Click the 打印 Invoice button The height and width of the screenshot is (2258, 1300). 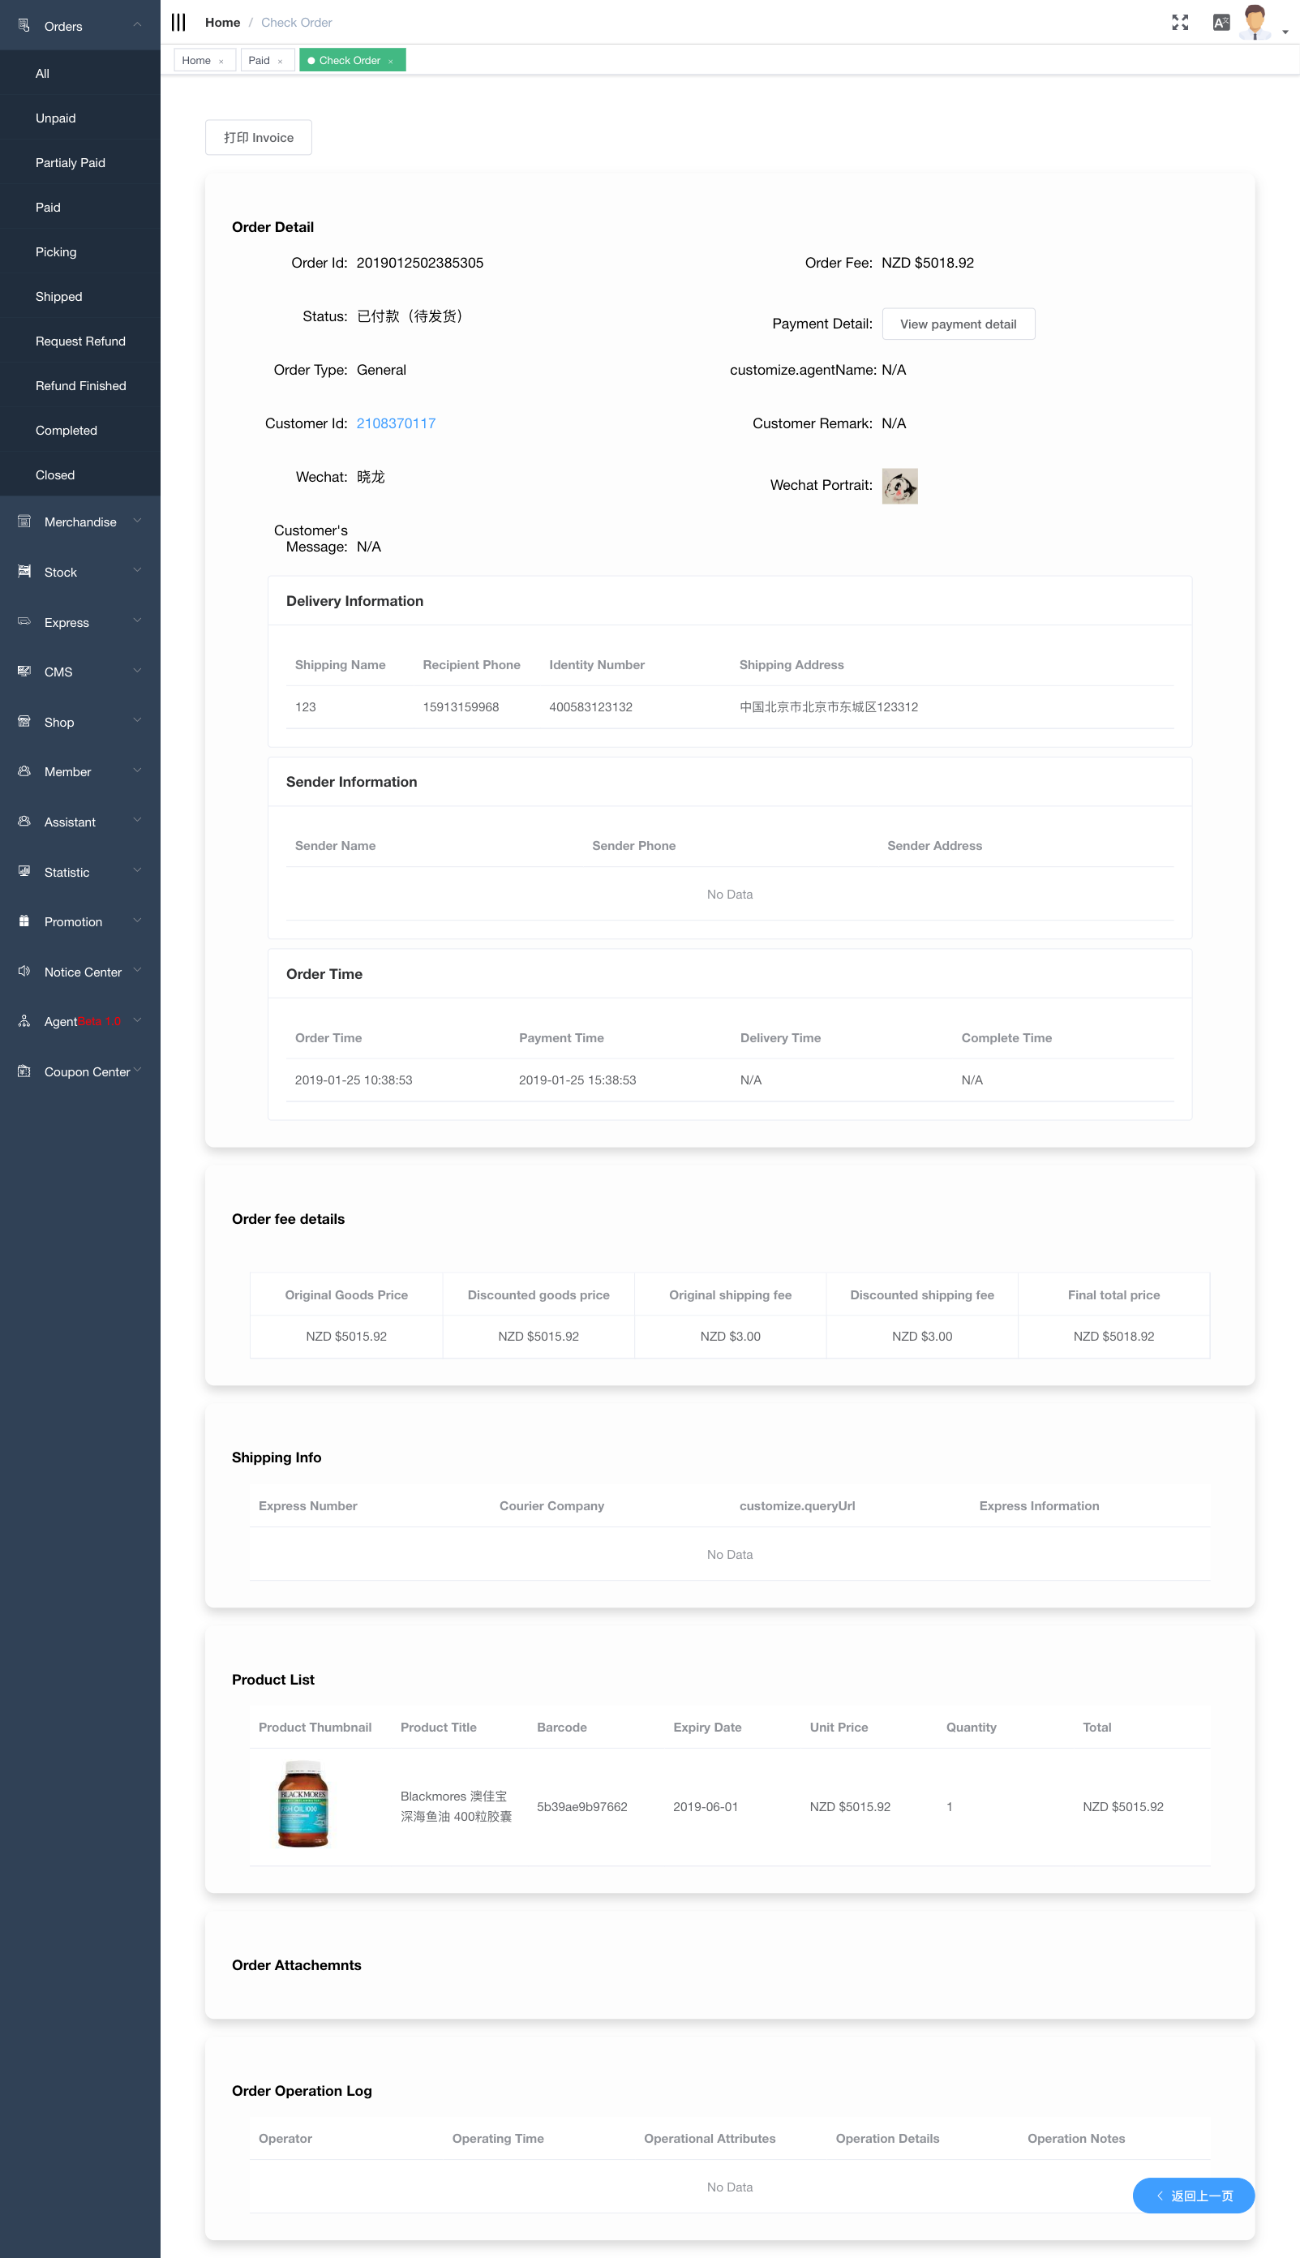coord(258,136)
